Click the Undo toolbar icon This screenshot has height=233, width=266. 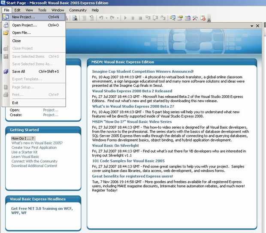[x=101, y=18]
